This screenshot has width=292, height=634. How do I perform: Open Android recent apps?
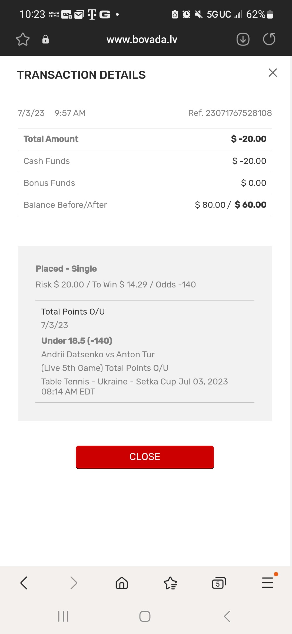(x=63, y=616)
